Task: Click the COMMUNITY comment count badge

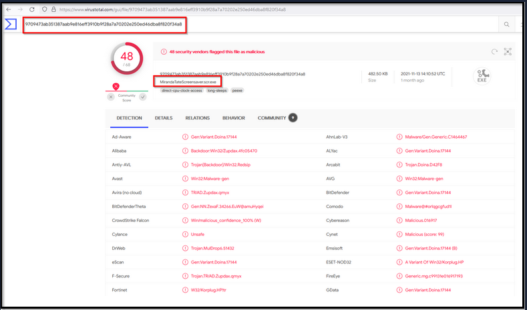Action: pyautogui.click(x=293, y=118)
